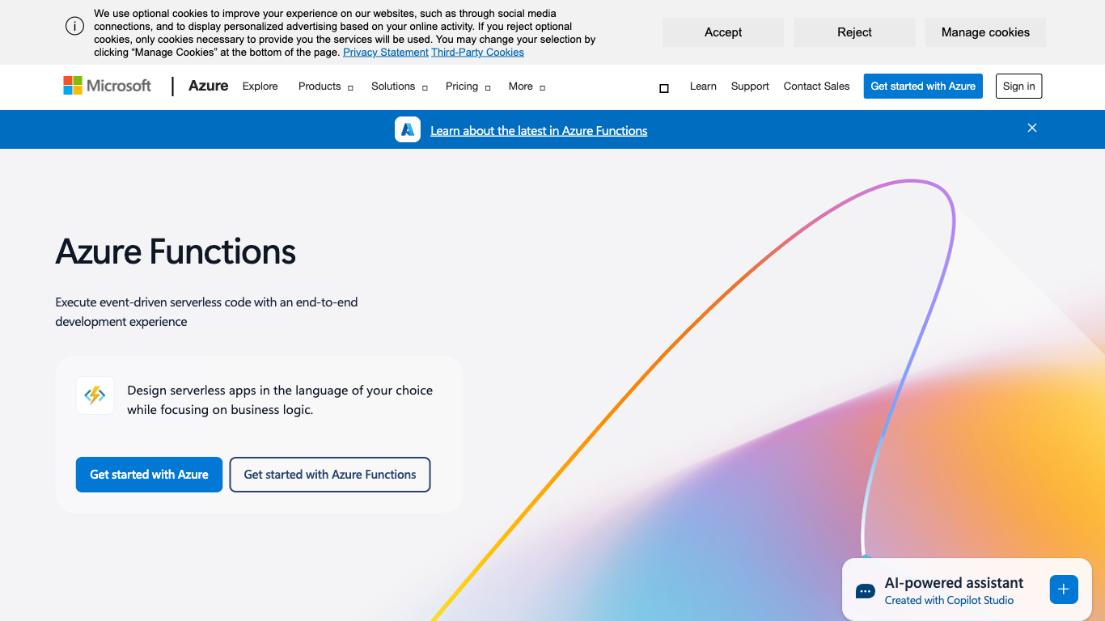Expand the Solutions dropdown menu
This screenshot has height=621, width=1105.
click(x=399, y=87)
